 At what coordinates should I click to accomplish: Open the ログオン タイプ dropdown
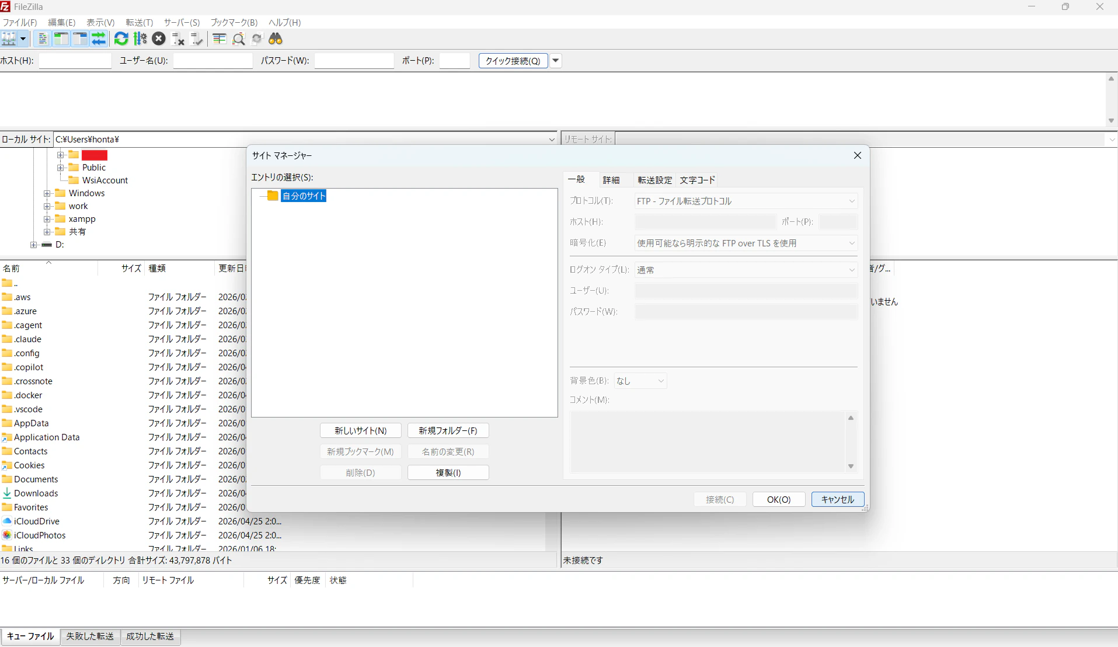click(x=746, y=270)
